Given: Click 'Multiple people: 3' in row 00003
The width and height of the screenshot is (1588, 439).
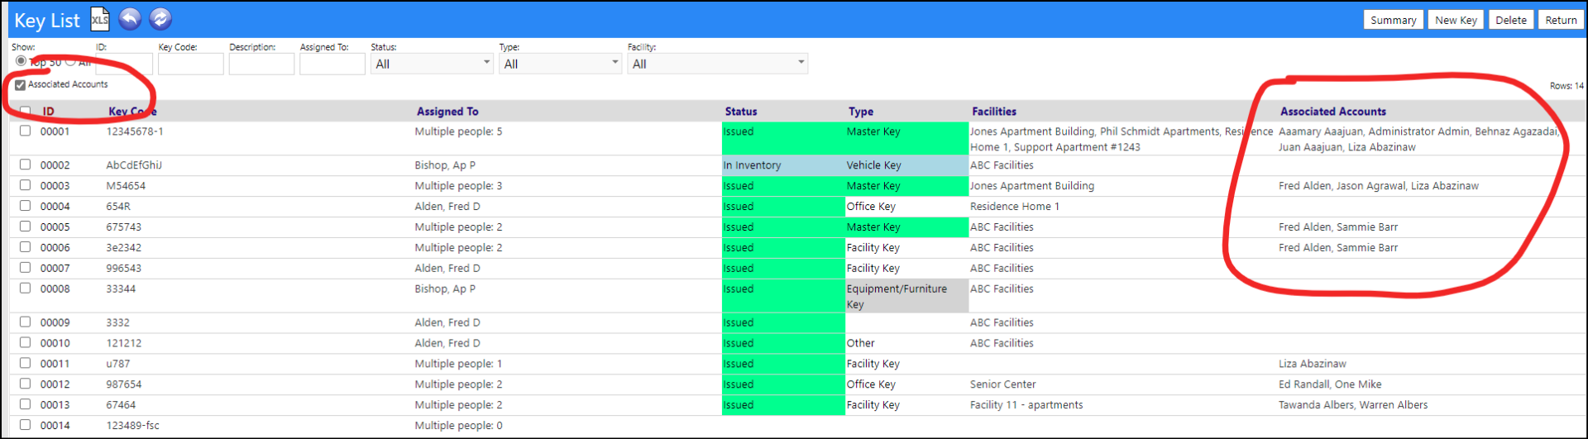Looking at the screenshot, I should [x=458, y=186].
